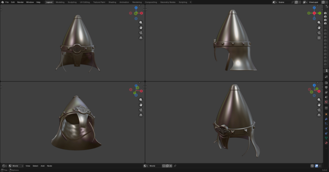Screen dimensions: 329x172
Task: Toggle camera view in top-right viewport
Action: (x=319, y=33)
